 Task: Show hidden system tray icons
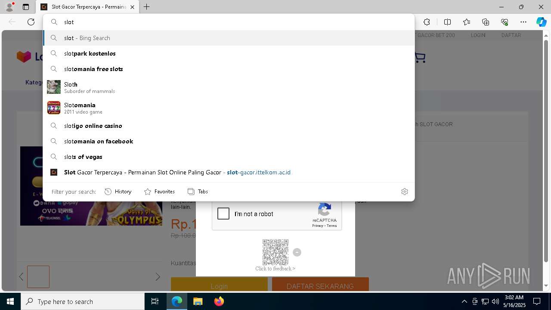tap(464, 301)
